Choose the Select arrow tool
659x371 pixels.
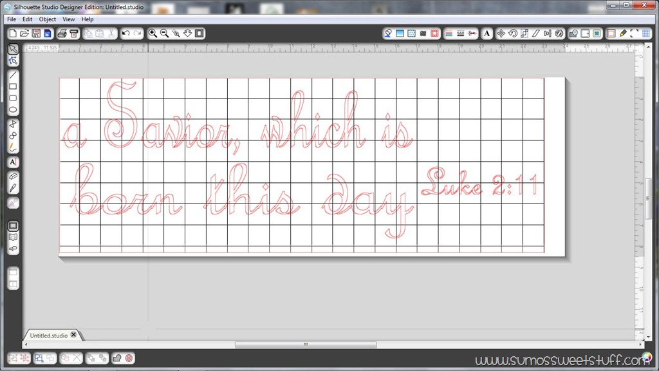tap(13, 49)
